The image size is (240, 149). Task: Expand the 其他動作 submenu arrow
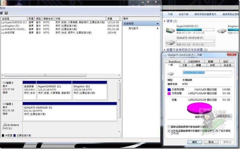click(x=158, y=28)
